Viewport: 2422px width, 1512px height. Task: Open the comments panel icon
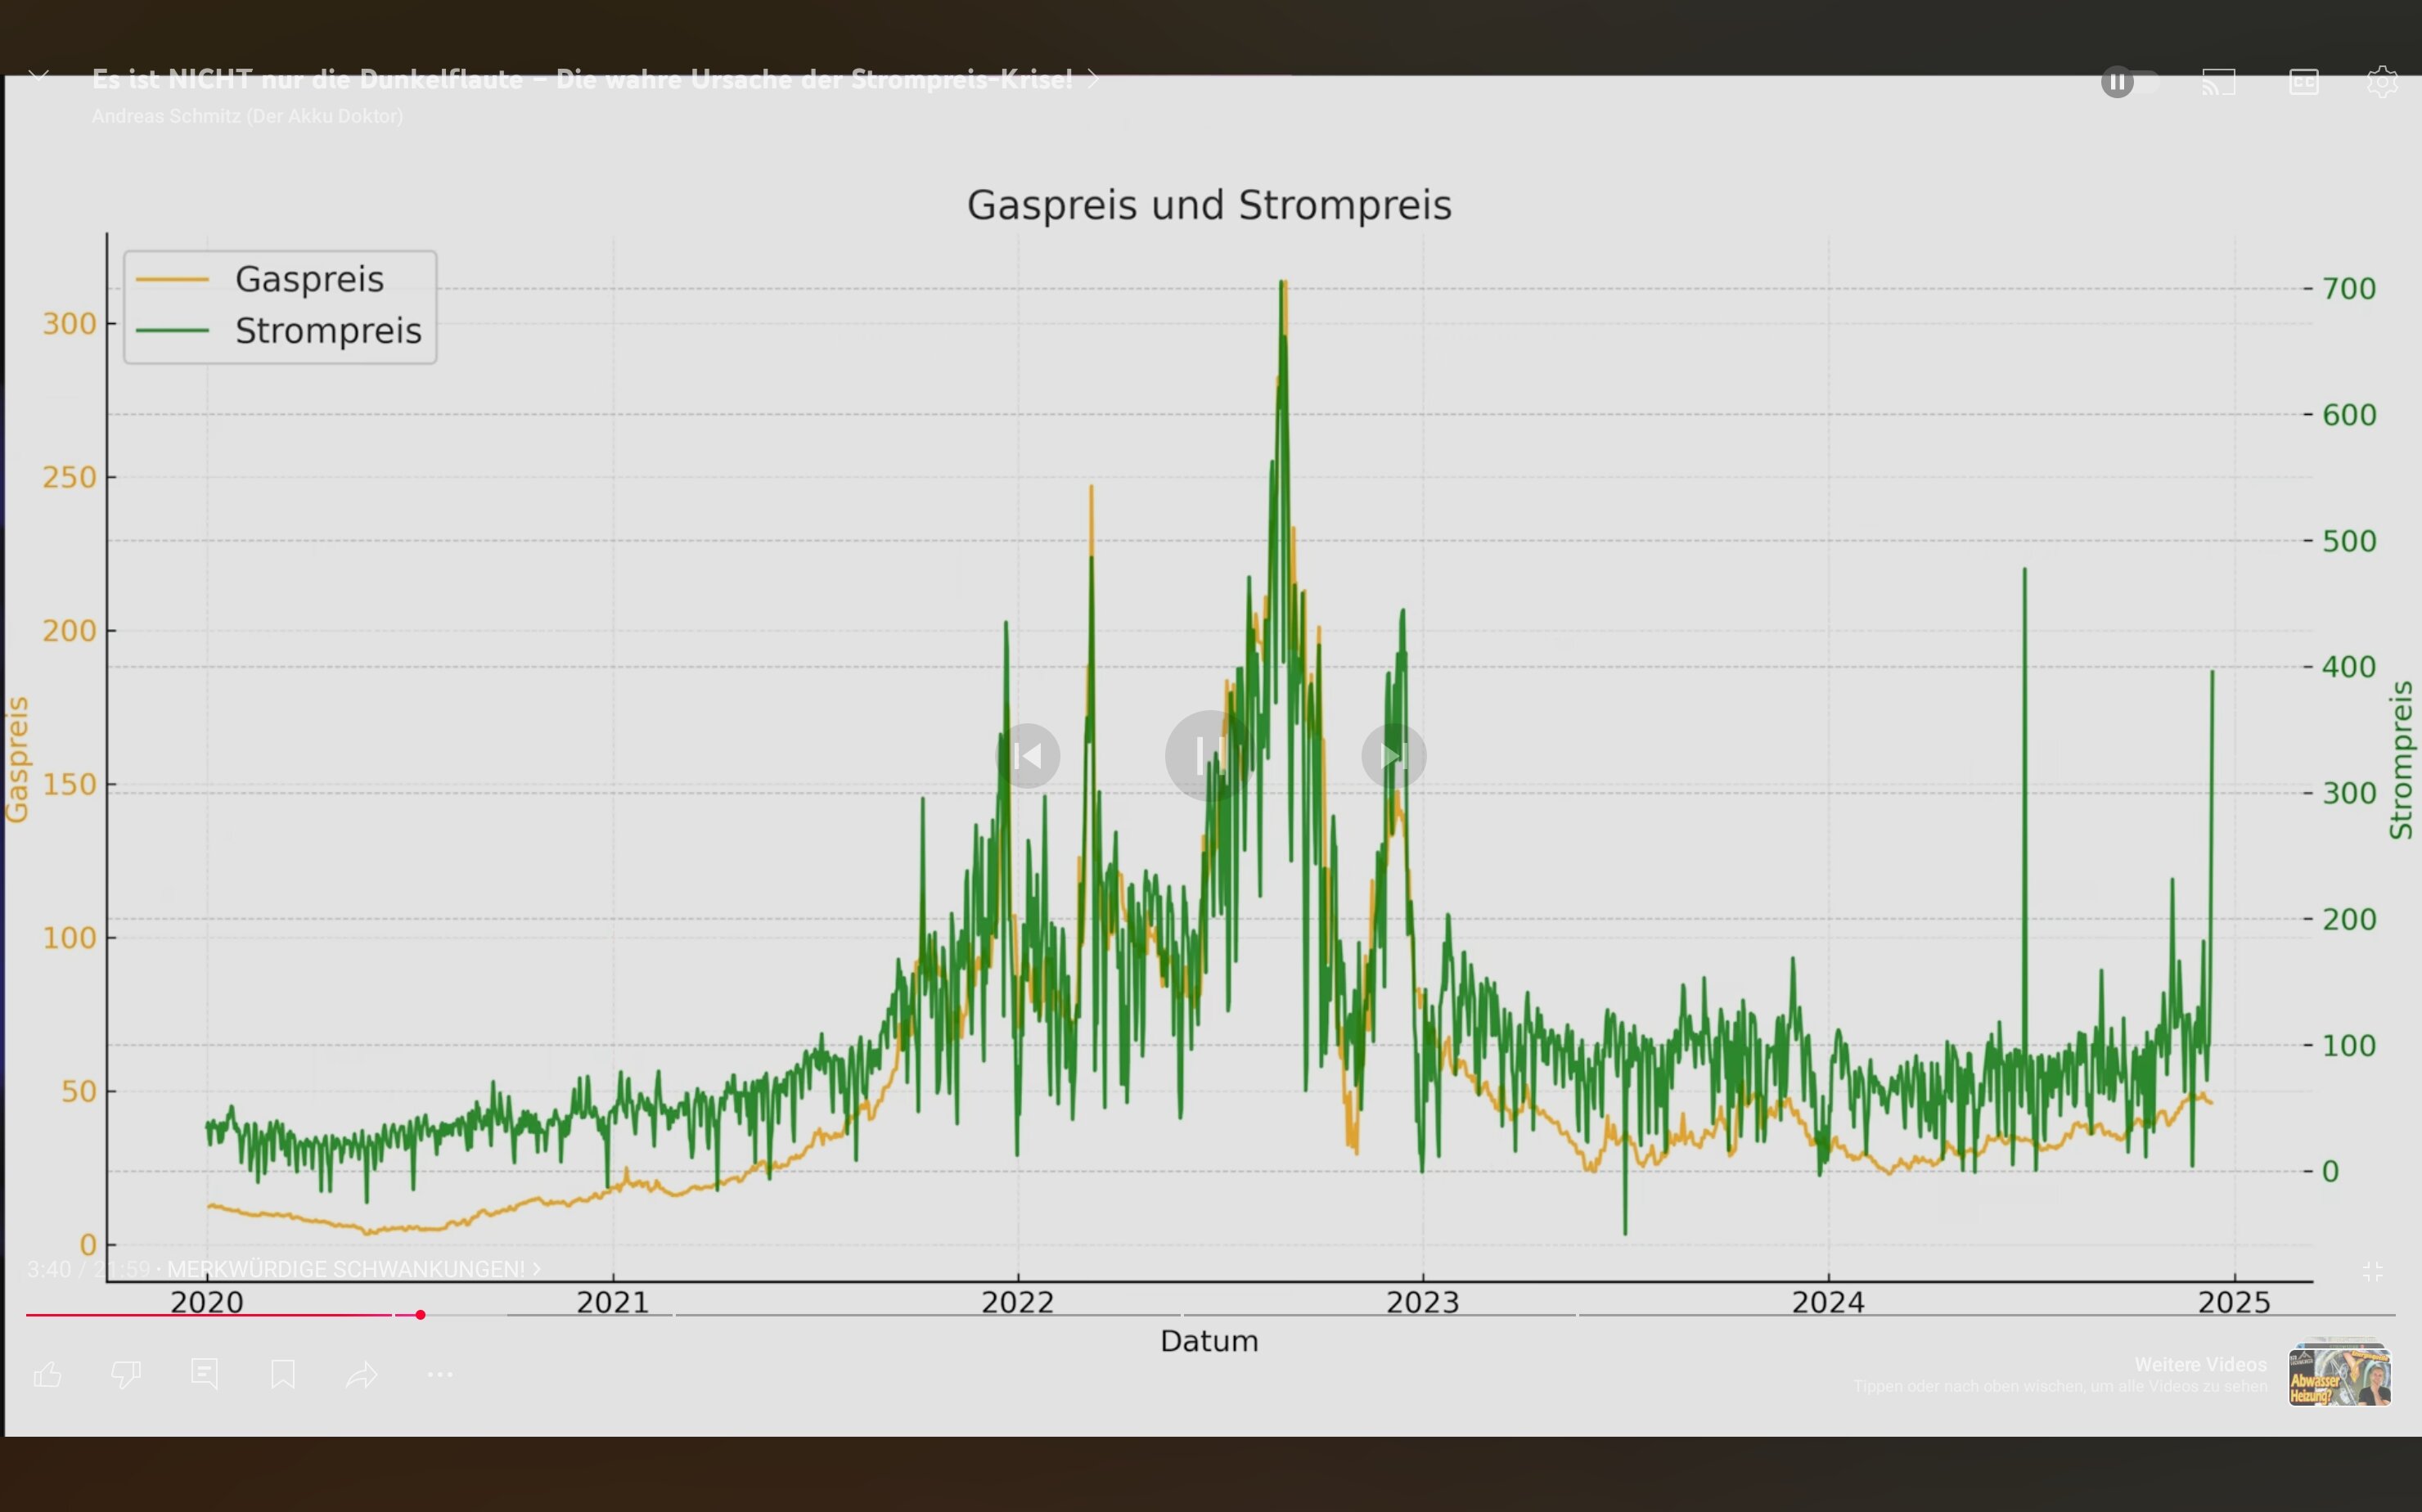pyautogui.click(x=204, y=1374)
